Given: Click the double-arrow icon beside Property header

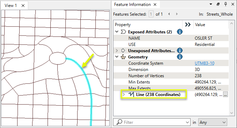Looking at the screenshot, I should click(x=188, y=25).
